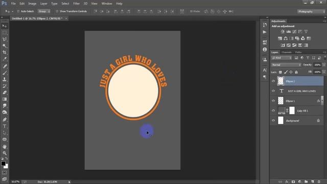This screenshot has width=327, height=184.
Task: Add a layer mask
Action: pos(293,182)
